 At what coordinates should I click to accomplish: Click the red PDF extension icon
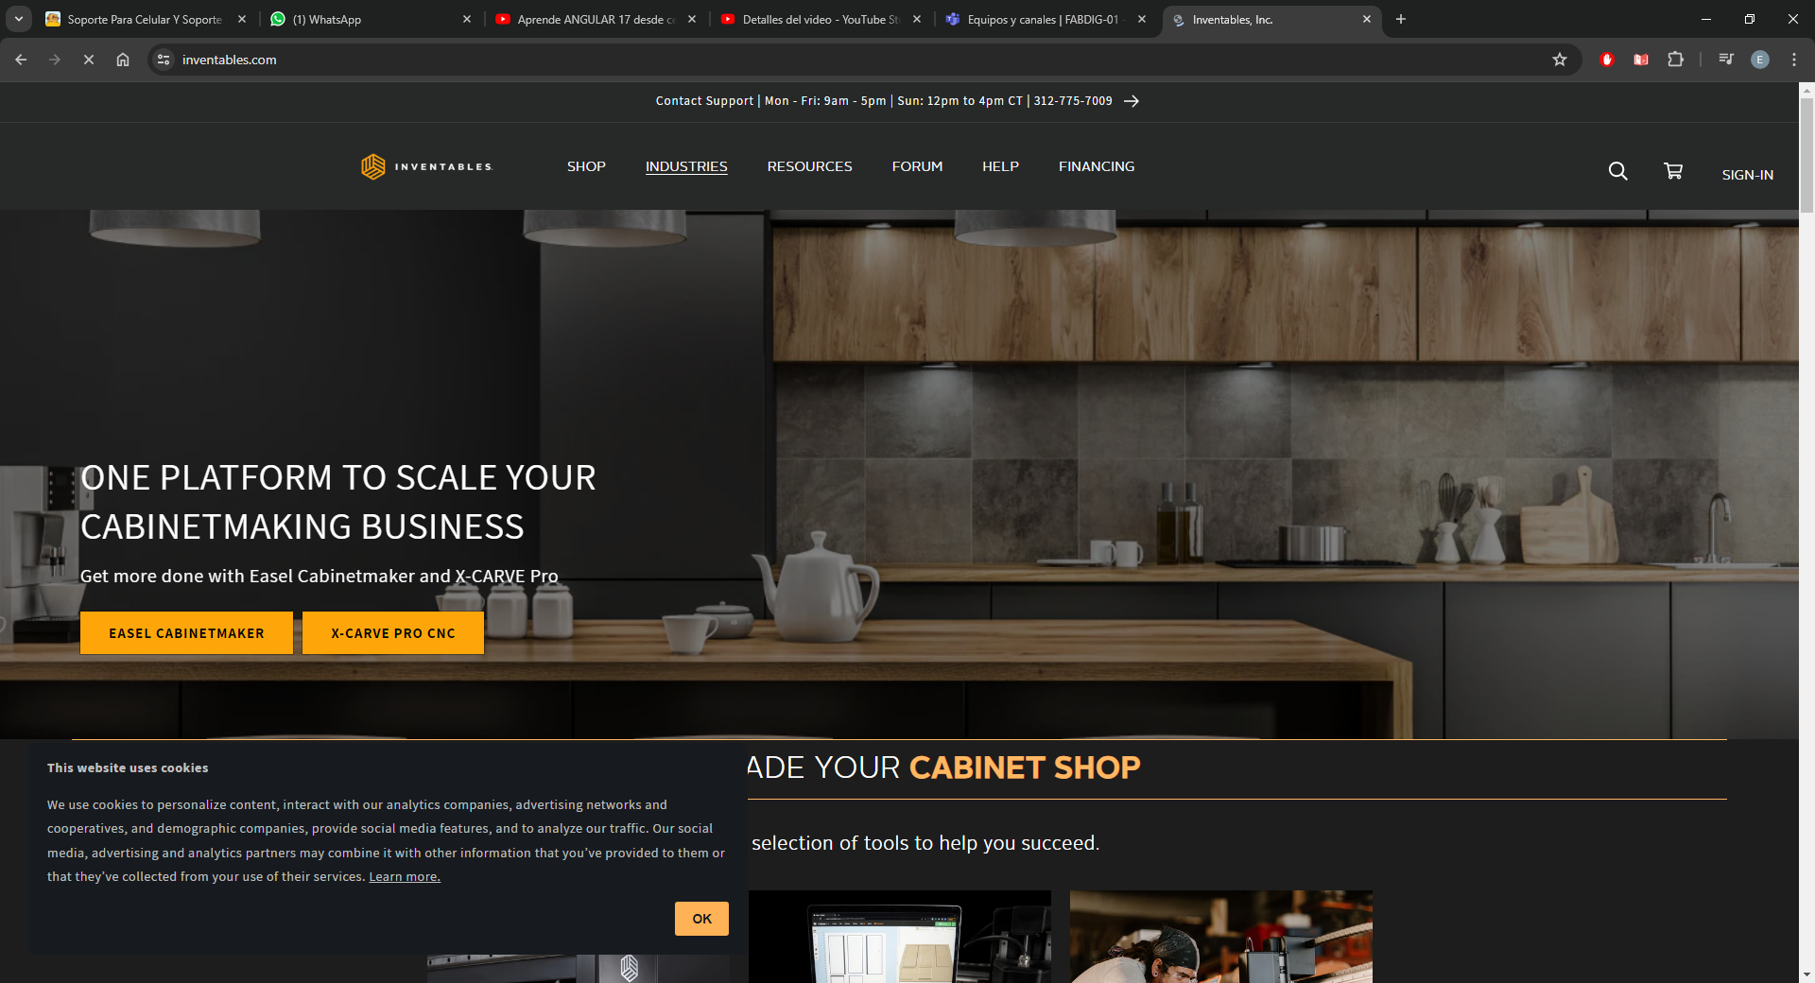pos(1641,60)
